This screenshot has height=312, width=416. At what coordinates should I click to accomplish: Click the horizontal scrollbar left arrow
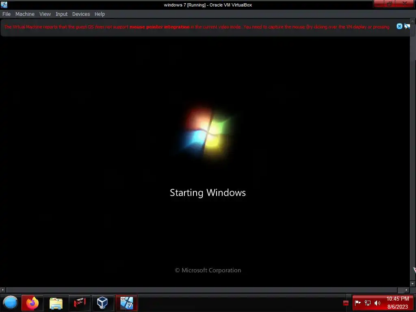(2, 290)
